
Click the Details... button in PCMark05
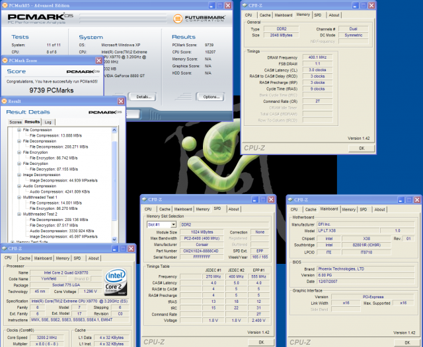click(143, 97)
